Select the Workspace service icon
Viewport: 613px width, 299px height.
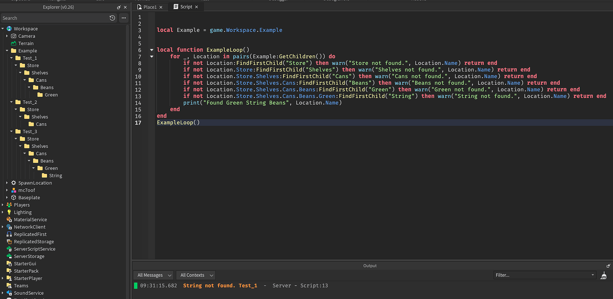(x=9, y=28)
